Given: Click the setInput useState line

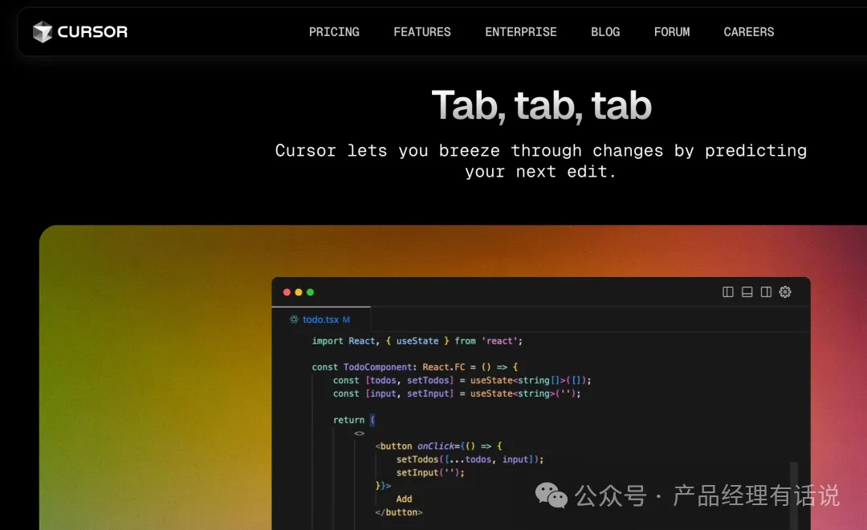Looking at the screenshot, I should [x=457, y=393].
